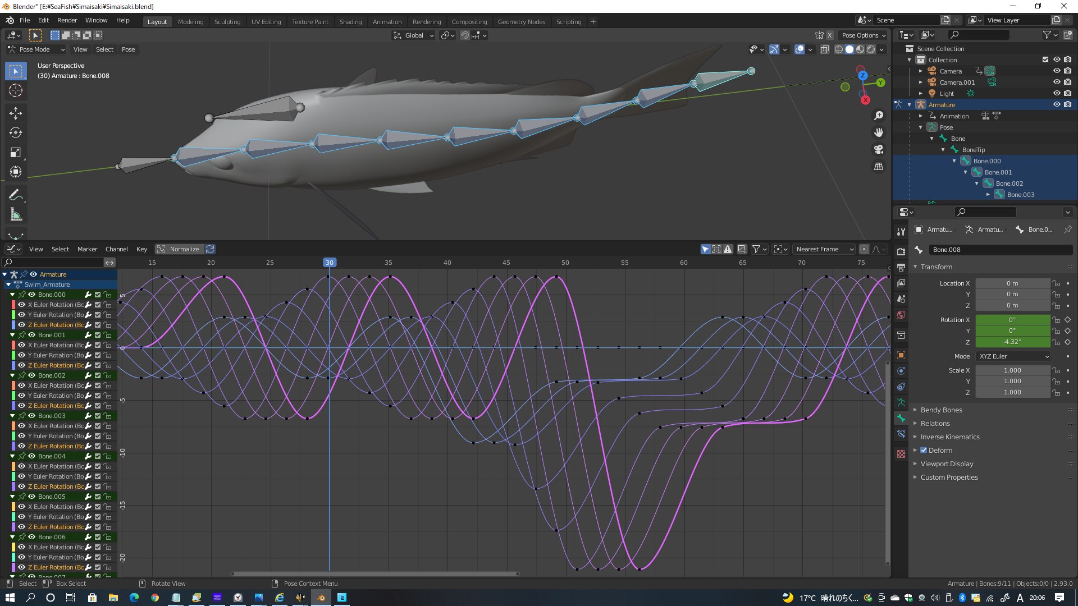Toggle Normalize in graph editor
The width and height of the screenshot is (1078, 606).
tap(179, 249)
